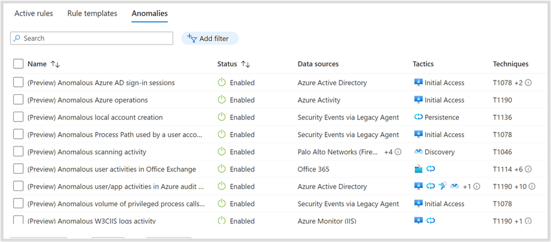Open the Rule templates tab
Image resolution: width=551 pixels, height=242 pixels.
pyautogui.click(x=92, y=14)
